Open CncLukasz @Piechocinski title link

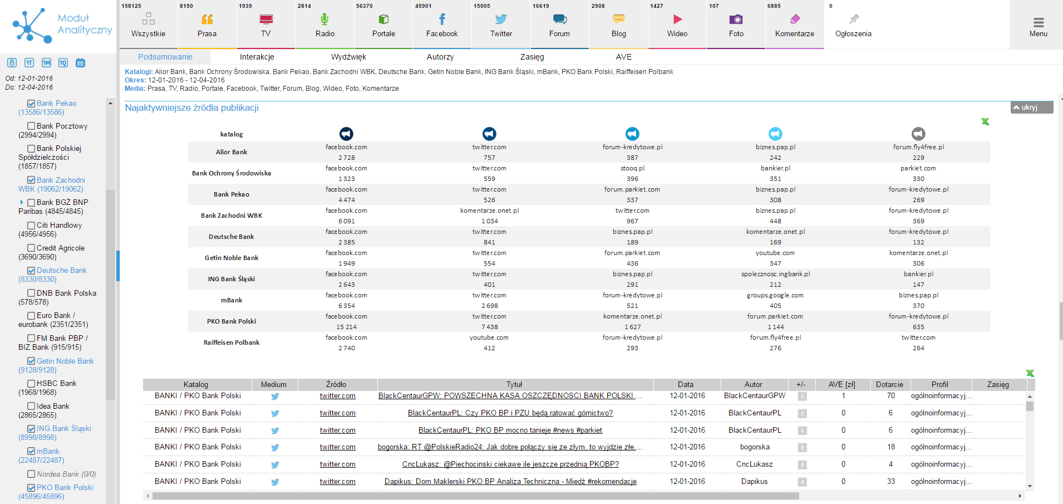(510, 464)
